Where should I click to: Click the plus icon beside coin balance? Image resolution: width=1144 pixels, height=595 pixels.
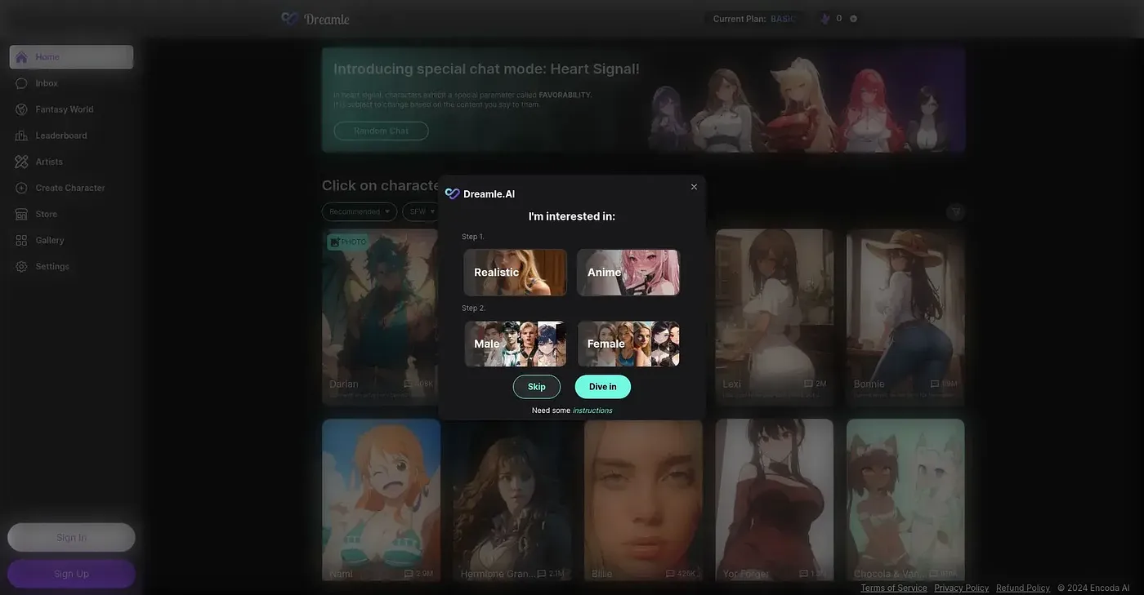853,18
